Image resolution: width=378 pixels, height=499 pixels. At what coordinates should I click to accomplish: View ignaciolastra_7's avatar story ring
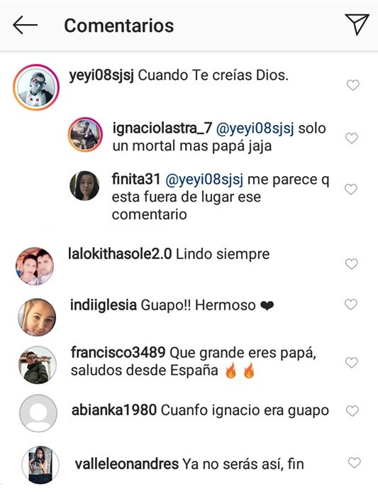coord(85,134)
